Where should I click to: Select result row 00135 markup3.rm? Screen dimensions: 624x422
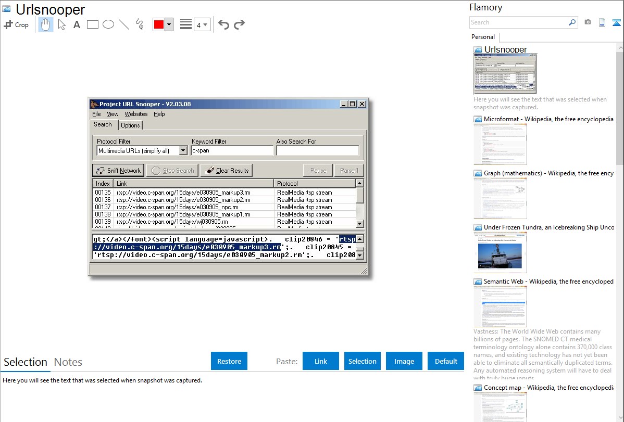click(224, 193)
